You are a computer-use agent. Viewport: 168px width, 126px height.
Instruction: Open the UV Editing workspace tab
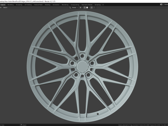[28, 5]
